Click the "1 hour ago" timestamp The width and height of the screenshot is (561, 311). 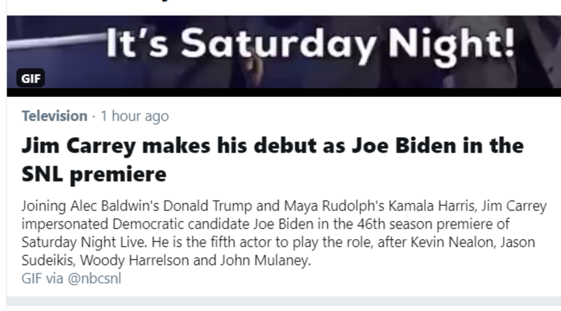pos(135,116)
